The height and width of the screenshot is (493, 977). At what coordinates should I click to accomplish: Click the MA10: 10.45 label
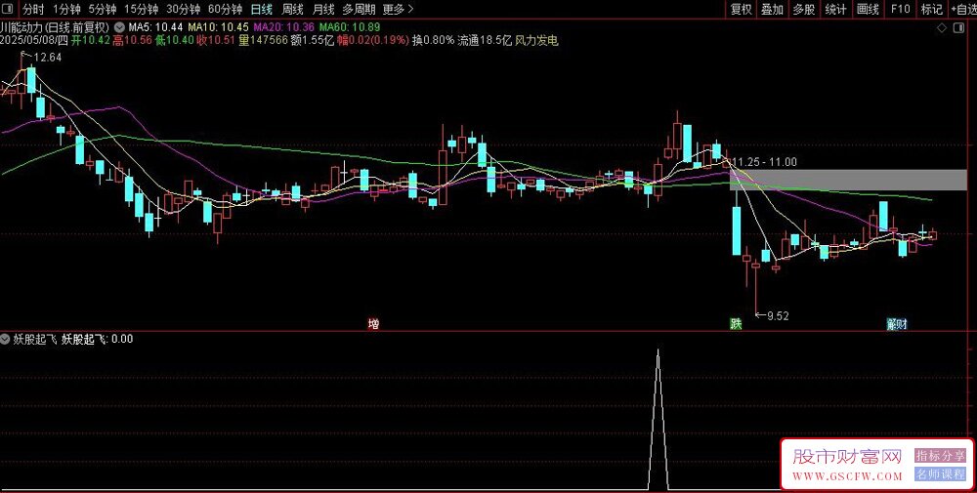(218, 27)
